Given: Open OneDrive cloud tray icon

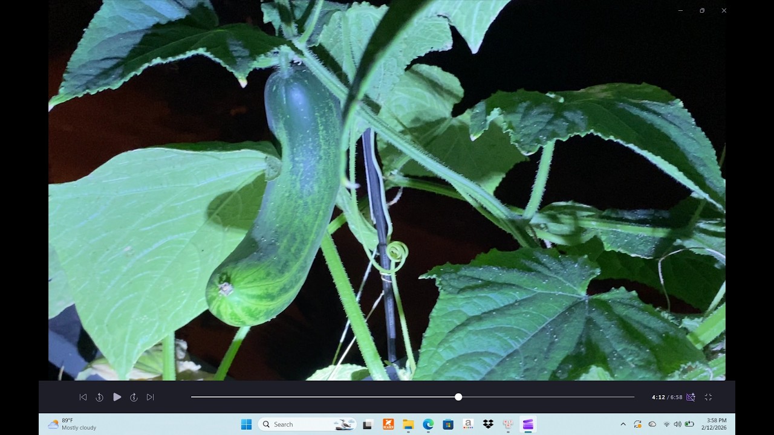Looking at the screenshot, I should [x=652, y=424].
